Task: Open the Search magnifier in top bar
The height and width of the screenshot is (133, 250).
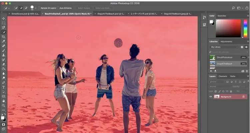Action: (233, 8)
